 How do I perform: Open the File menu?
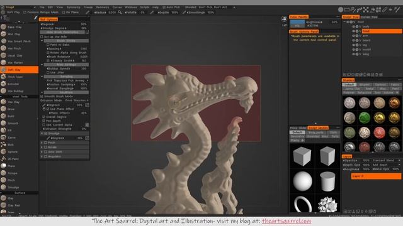[x=42, y=7]
